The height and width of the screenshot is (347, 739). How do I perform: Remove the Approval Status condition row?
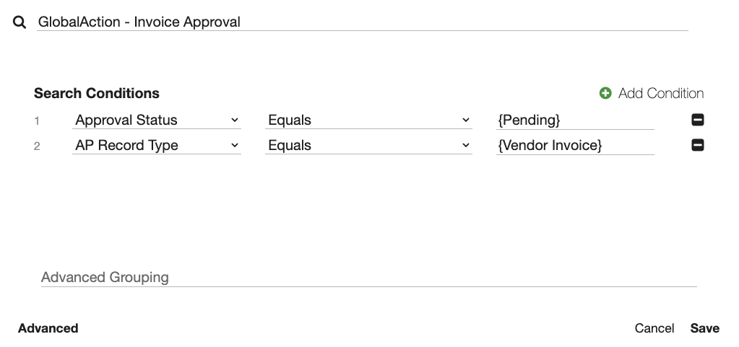(x=697, y=120)
